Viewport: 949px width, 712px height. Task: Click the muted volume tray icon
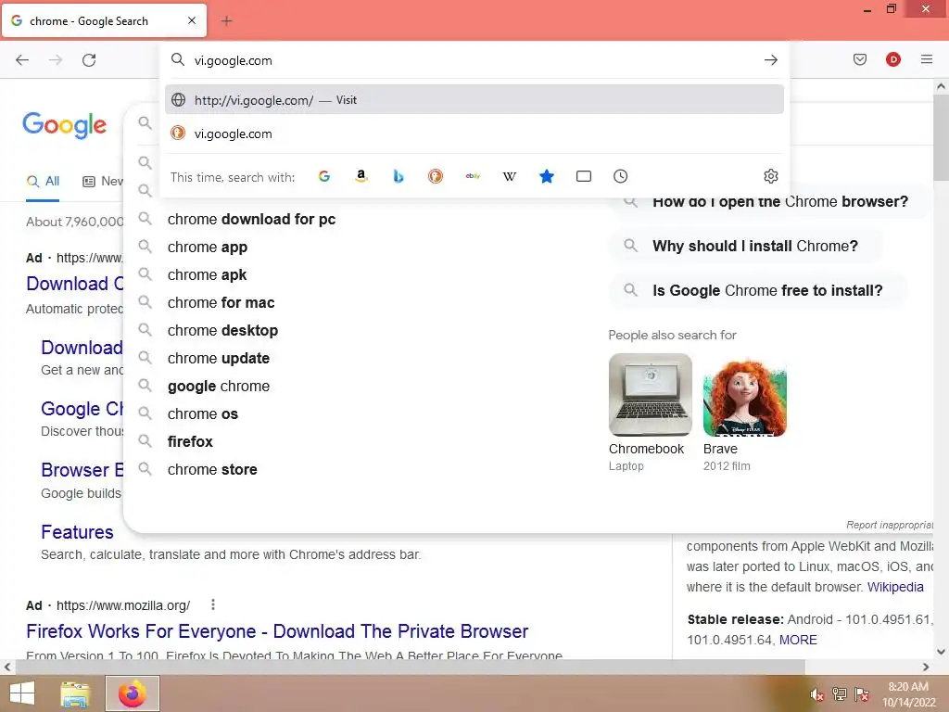pyautogui.click(x=816, y=694)
